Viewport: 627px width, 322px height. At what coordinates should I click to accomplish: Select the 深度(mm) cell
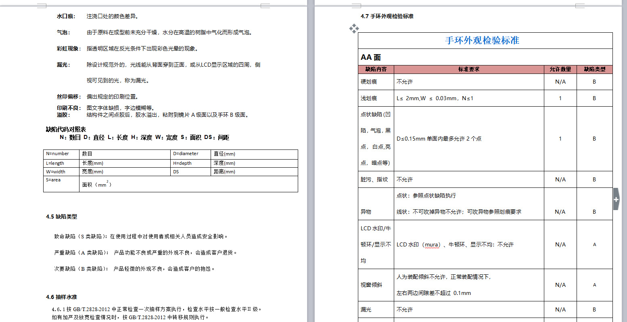pyautogui.click(x=254, y=163)
